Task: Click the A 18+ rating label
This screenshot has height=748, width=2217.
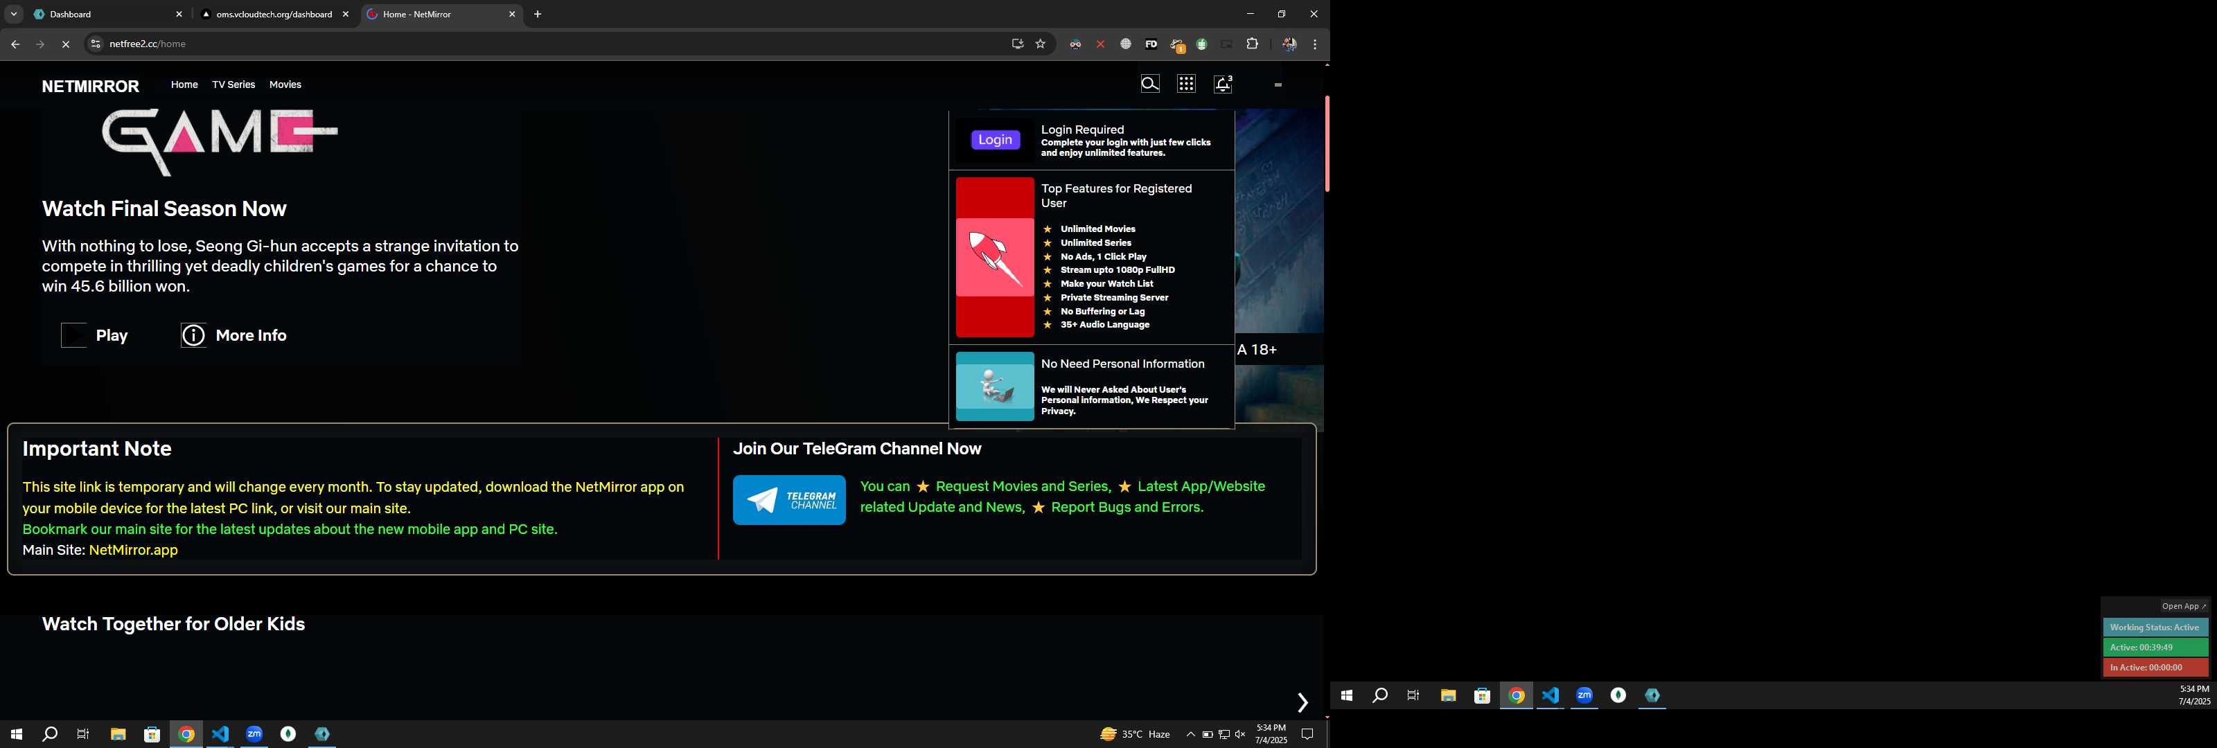Action: point(1257,350)
